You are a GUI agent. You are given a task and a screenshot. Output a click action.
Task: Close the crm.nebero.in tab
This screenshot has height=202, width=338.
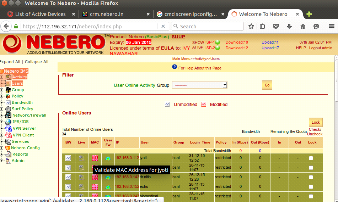(148, 14)
